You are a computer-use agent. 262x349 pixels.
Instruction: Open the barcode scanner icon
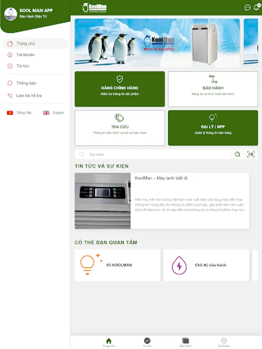251,154
